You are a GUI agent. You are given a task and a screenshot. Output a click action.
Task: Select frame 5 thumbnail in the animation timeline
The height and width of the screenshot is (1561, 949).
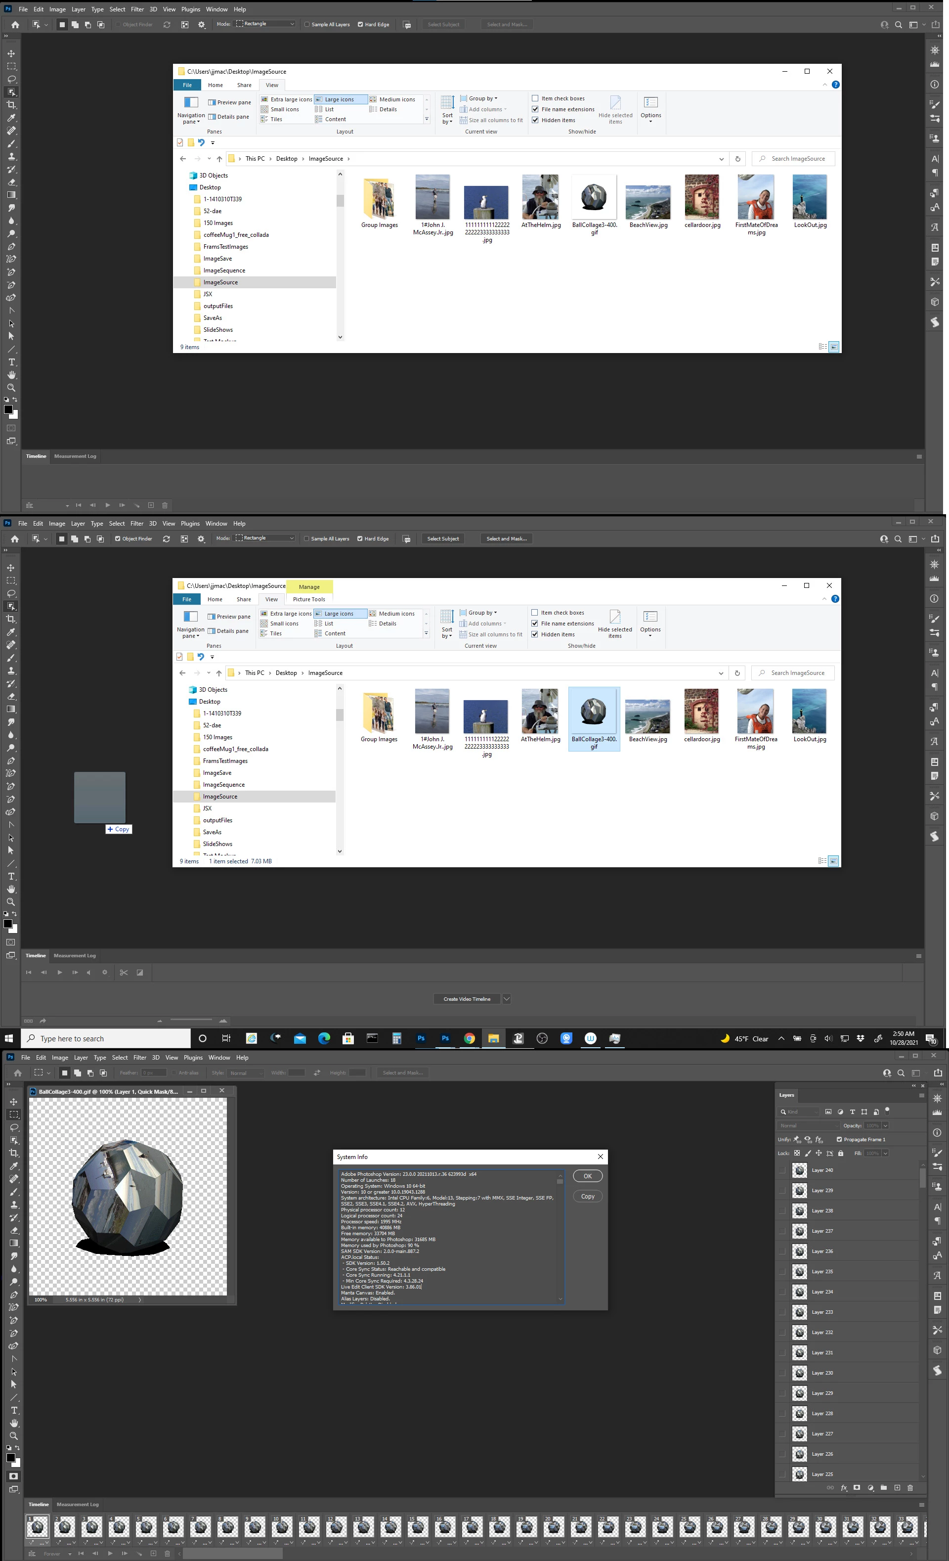tap(146, 1527)
